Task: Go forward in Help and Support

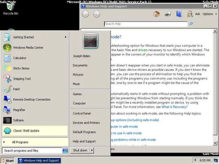Action: 97,14
